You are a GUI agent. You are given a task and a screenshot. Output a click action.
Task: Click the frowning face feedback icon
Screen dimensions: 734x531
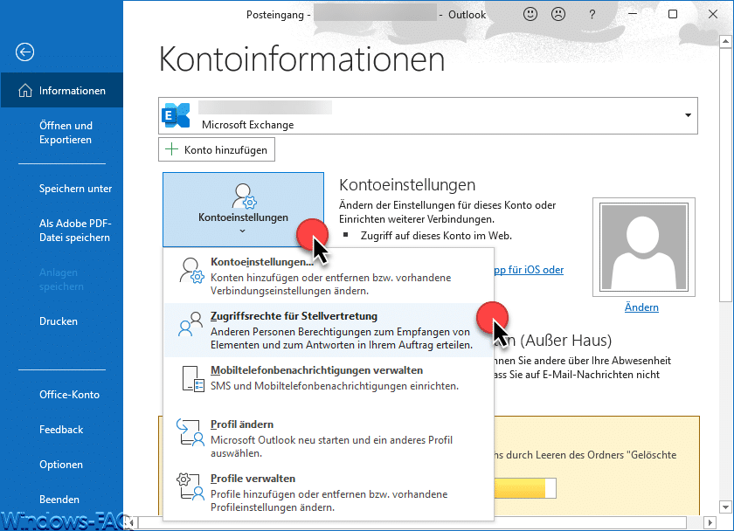(558, 15)
